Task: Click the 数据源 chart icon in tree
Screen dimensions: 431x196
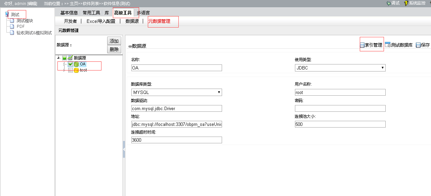Action: (70, 58)
